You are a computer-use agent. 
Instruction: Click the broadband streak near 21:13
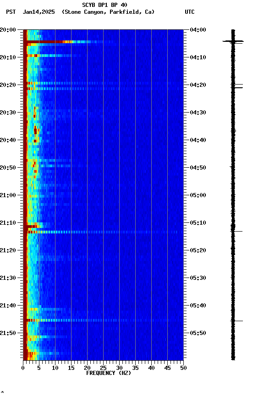click(x=103, y=232)
